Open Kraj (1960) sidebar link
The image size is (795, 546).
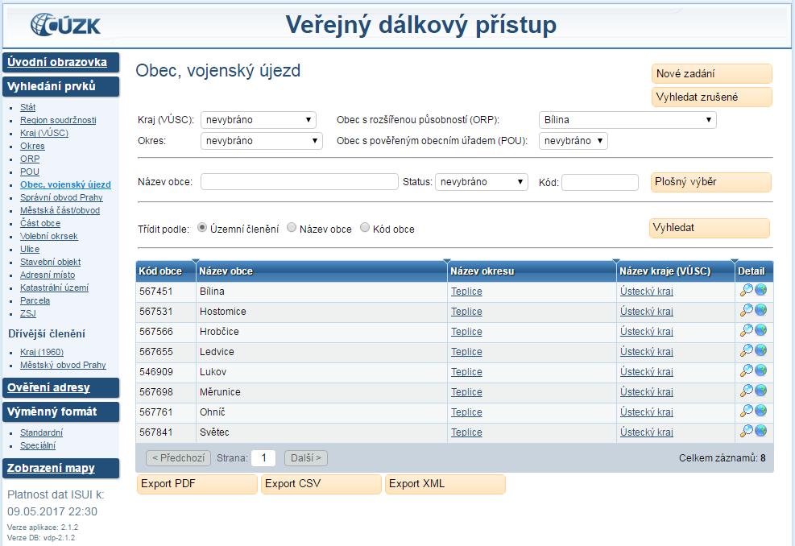42,352
